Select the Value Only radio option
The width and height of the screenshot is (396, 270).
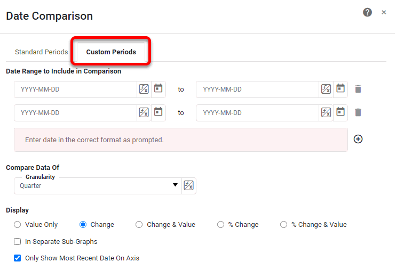tap(18, 225)
